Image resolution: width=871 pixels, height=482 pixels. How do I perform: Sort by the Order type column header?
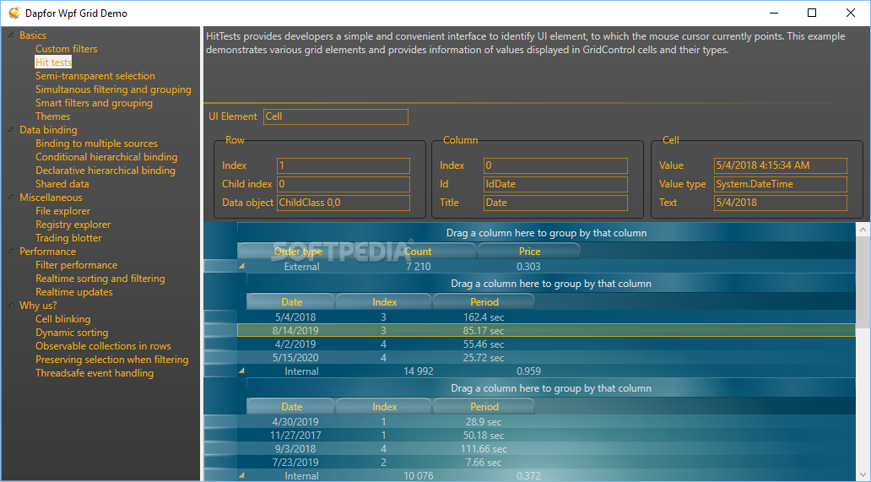pyautogui.click(x=298, y=252)
